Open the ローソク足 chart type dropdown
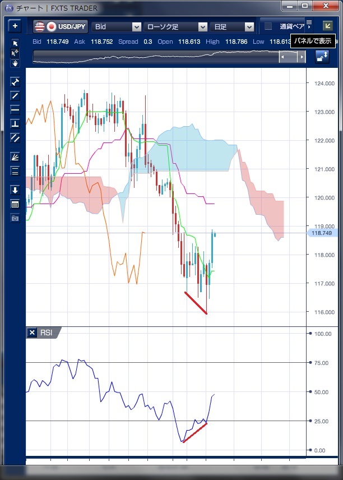Viewport: 343px width, 480px height. click(x=175, y=26)
